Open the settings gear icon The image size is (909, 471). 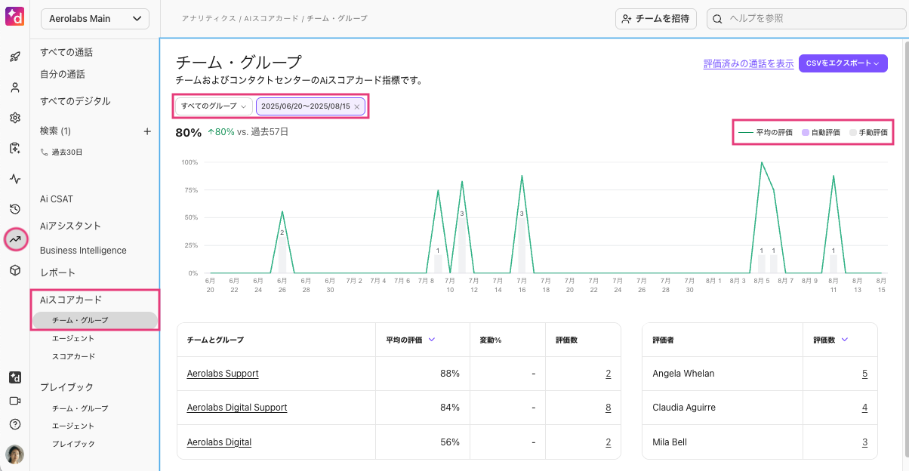click(x=14, y=118)
